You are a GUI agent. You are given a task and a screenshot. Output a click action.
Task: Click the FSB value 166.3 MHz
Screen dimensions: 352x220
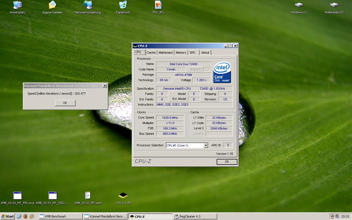(x=170, y=128)
